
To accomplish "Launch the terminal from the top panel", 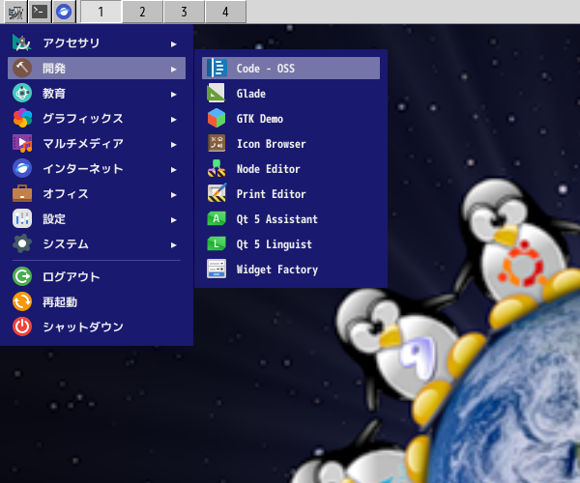I will (40, 12).
